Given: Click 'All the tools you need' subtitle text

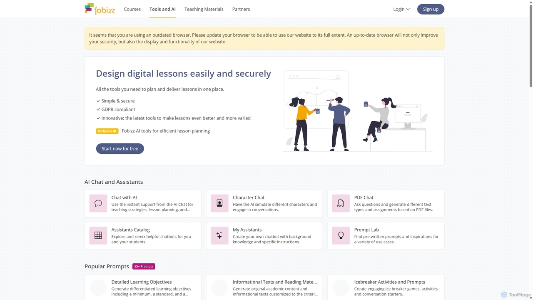Looking at the screenshot, I should pyautogui.click(x=160, y=89).
